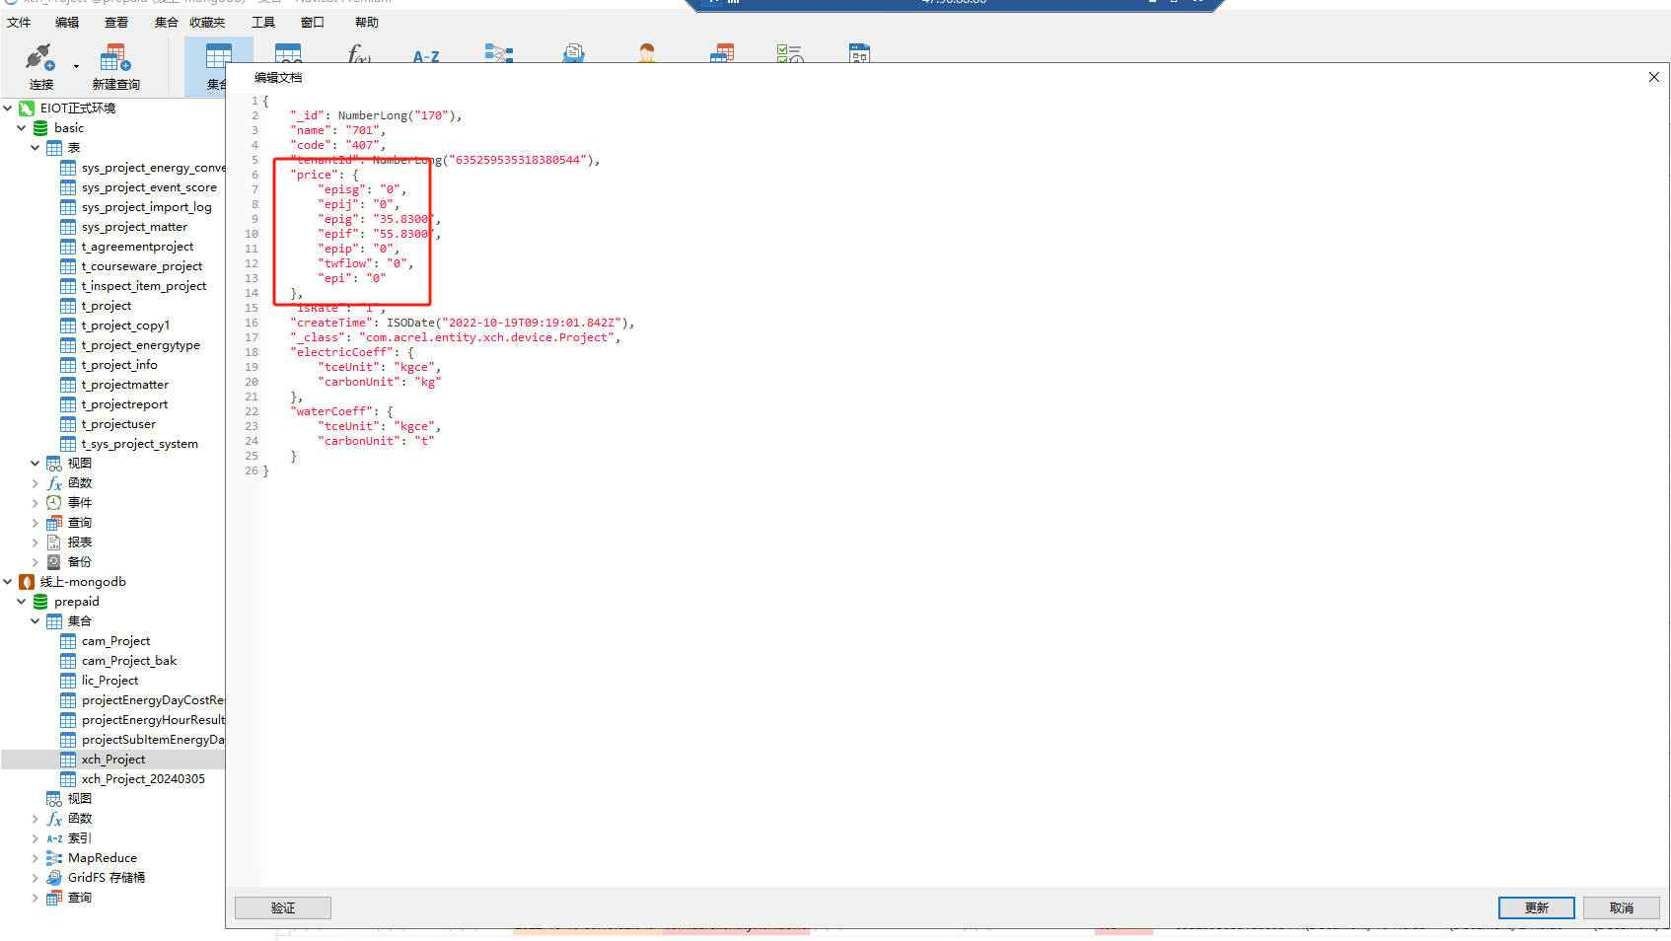This screenshot has height=941, width=1671.
Task: Select the t_project_info table
Action: point(119,365)
